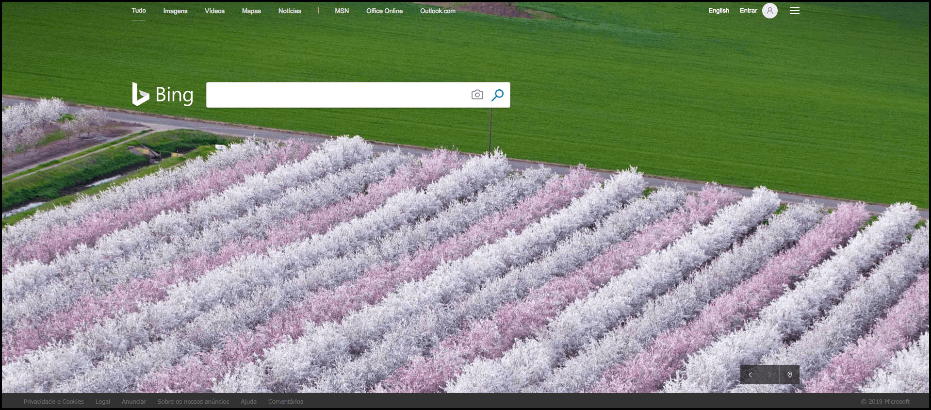This screenshot has height=410, width=931.
Task: Open Office Online link
Action: (x=384, y=11)
